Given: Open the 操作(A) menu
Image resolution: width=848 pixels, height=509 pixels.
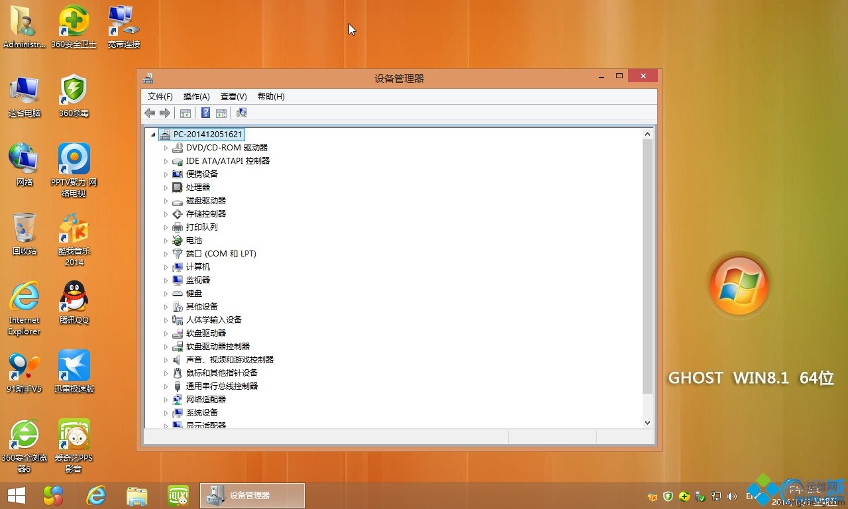Looking at the screenshot, I should [x=197, y=97].
